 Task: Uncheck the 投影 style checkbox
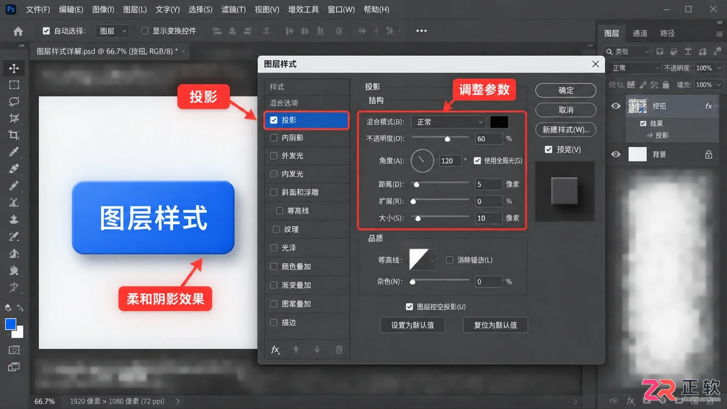274,120
